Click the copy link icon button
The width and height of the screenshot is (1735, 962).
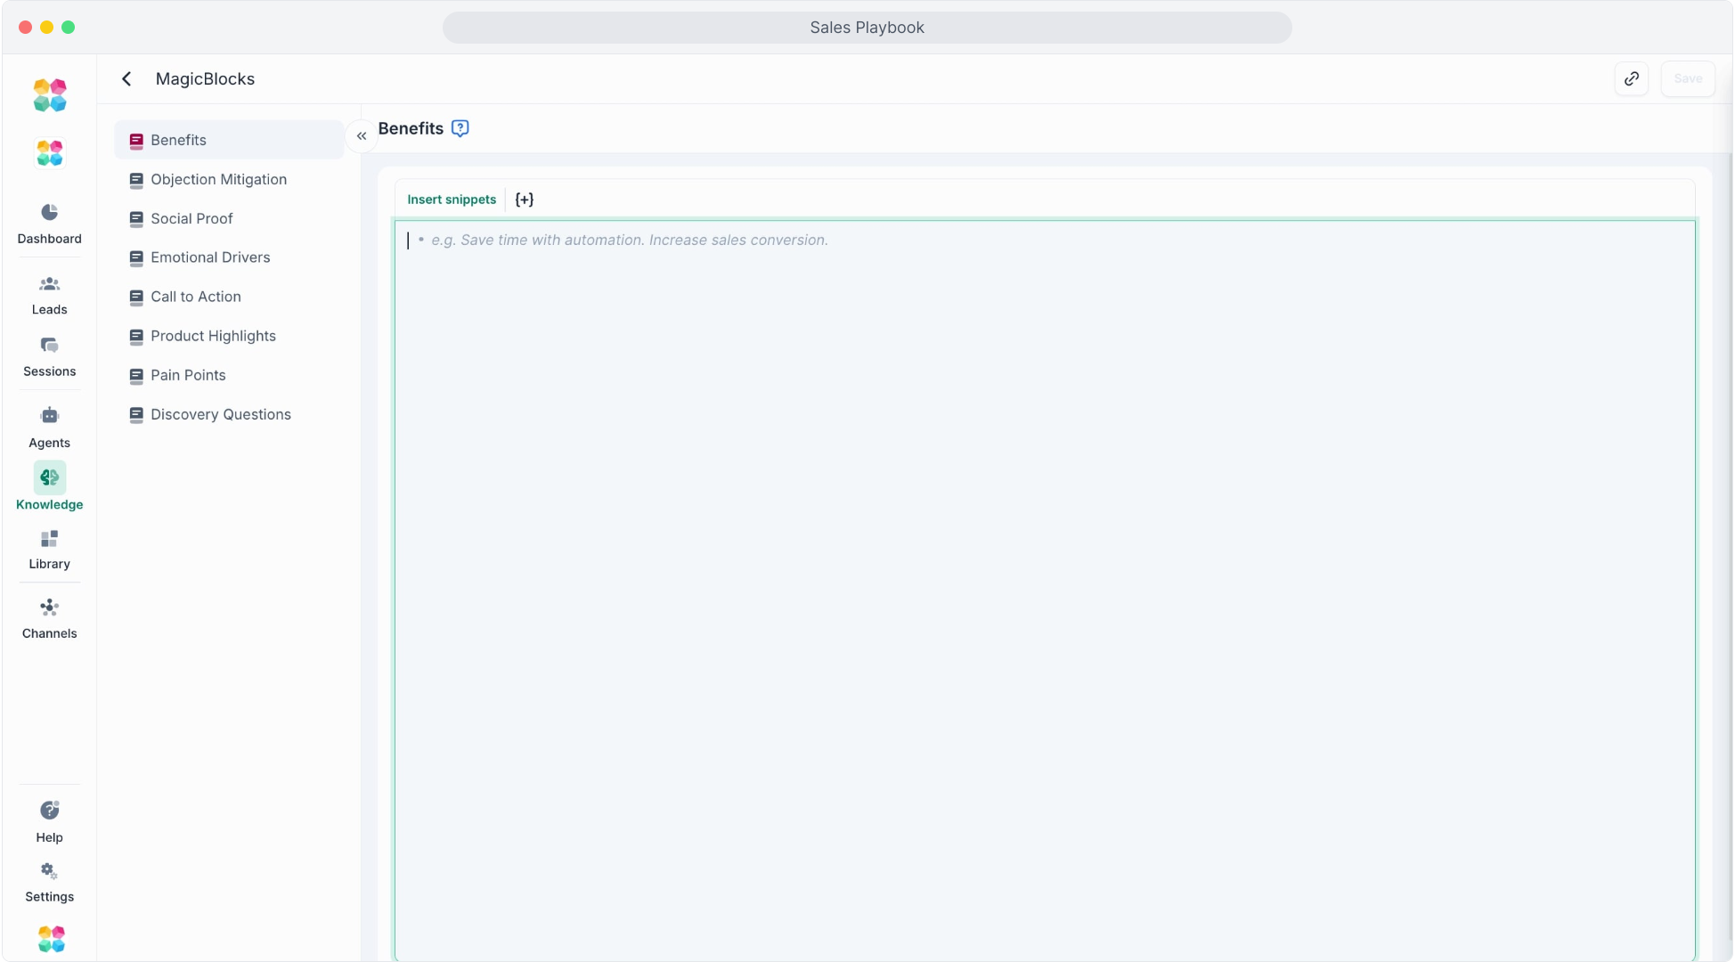[x=1631, y=78]
